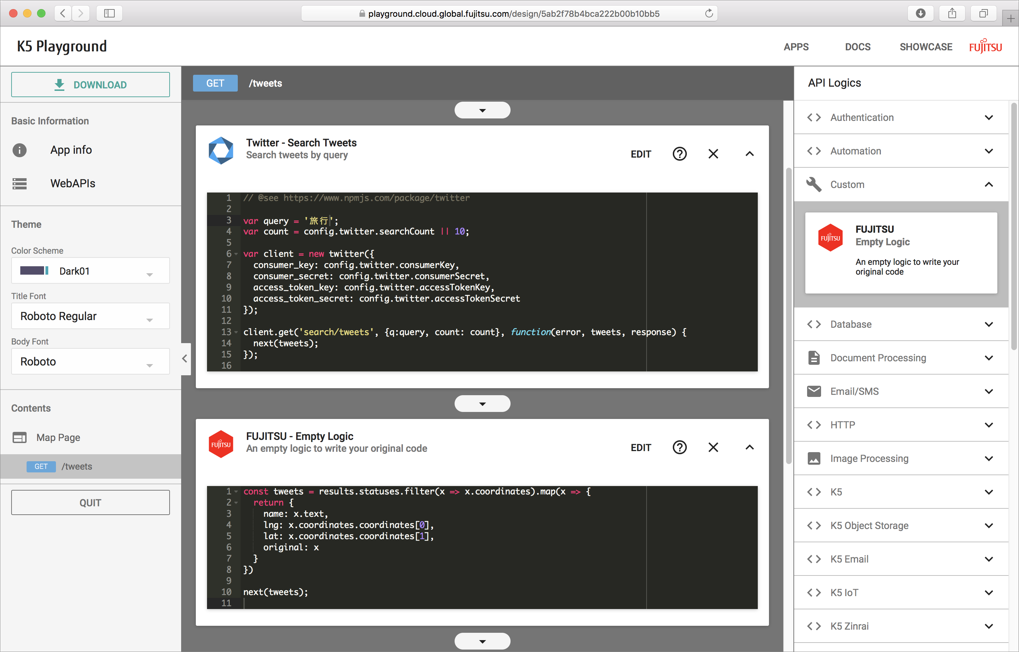The width and height of the screenshot is (1019, 652).
Task: Expand the HTTP logic category
Action: pos(901,425)
